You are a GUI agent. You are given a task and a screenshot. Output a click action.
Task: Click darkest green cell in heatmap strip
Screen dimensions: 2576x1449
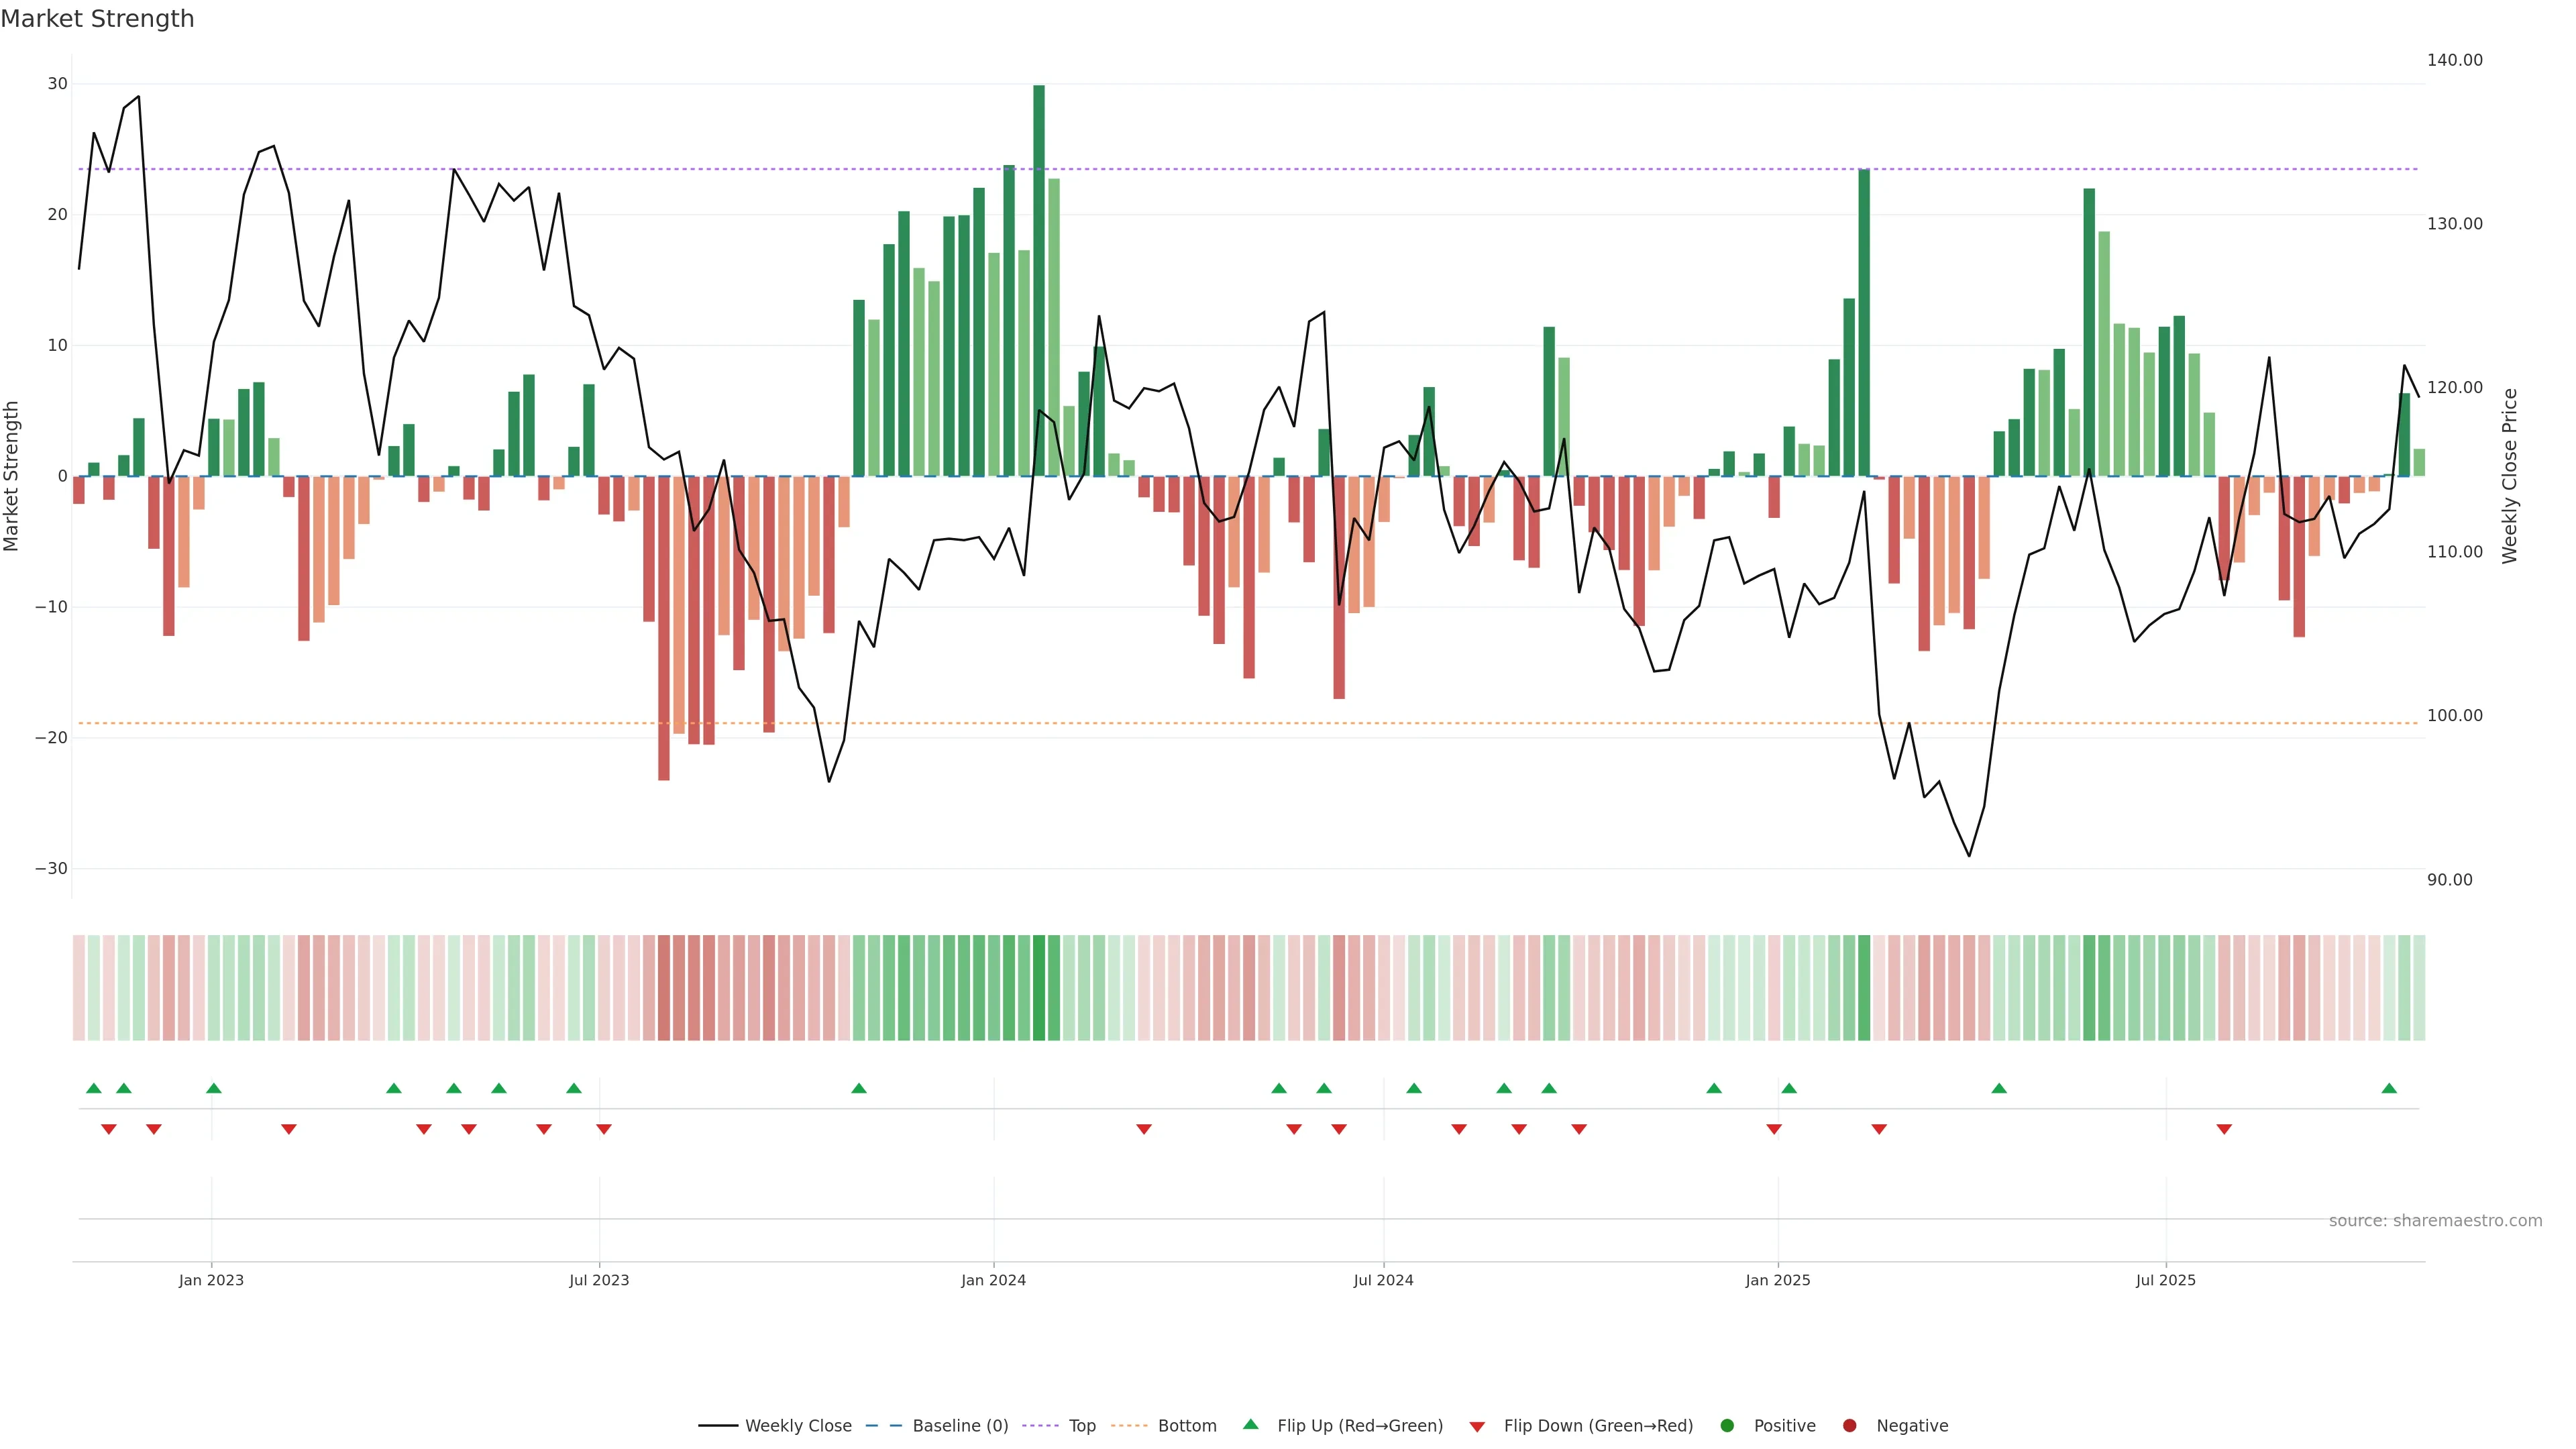pyautogui.click(x=1039, y=988)
